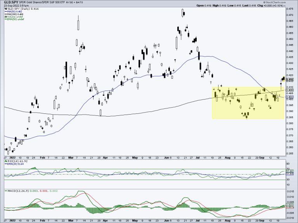Click the green 0.003 MACD value tag
Screen dimensions: 298x223
pos(290,205)
